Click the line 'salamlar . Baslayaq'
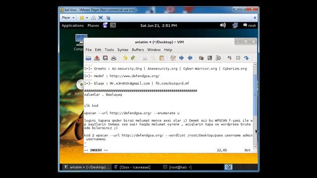Image resolution: width=317 pixels, height=178 pixels. (x=103, y=94)
